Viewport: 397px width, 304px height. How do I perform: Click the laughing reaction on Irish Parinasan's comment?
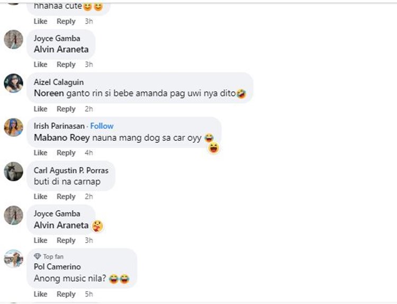[214, 148]
